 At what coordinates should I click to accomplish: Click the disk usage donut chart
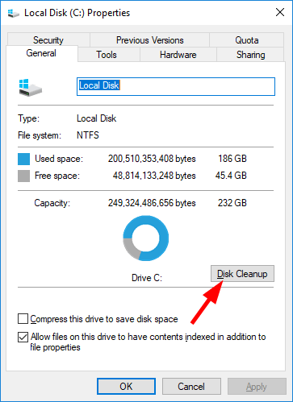[146, 238]
